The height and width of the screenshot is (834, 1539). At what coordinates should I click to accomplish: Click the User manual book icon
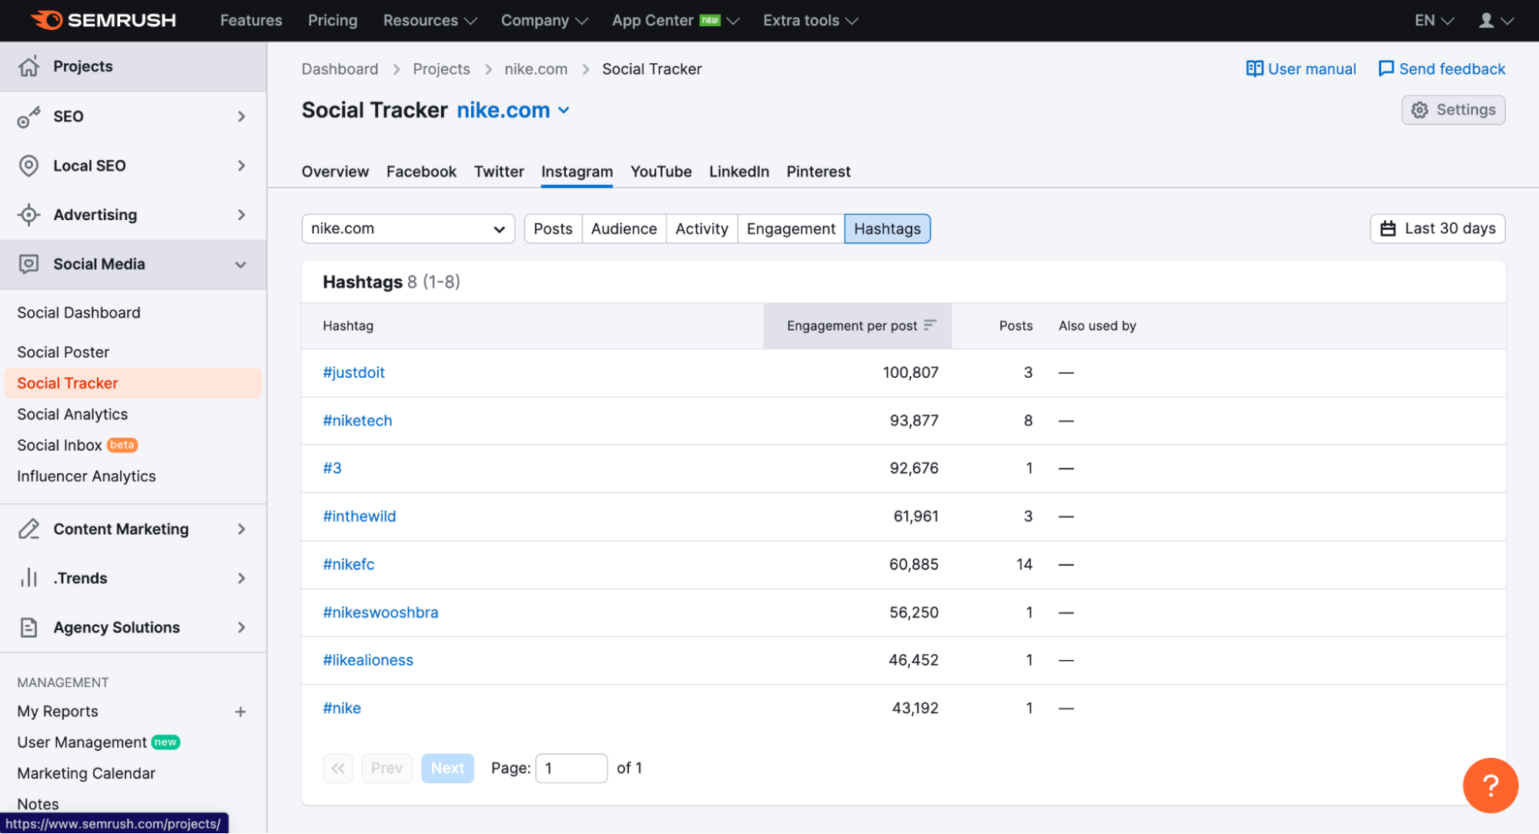coord(1254,68)
